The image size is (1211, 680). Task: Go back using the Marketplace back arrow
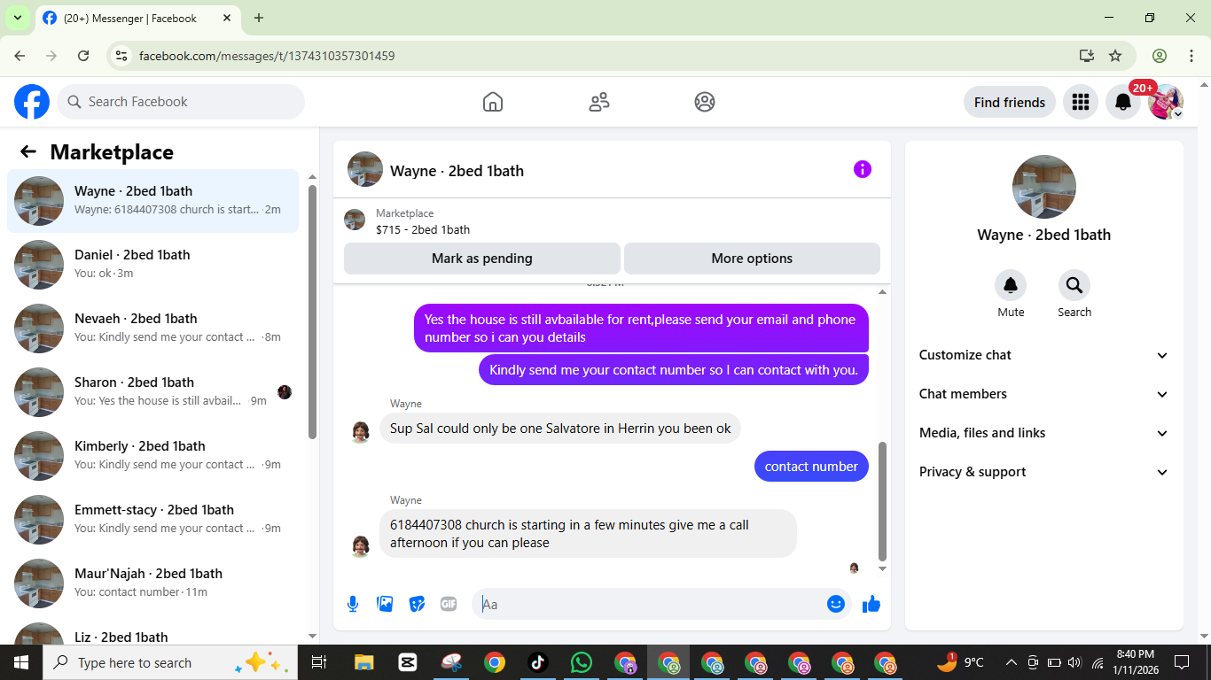(x=28, y=151)
